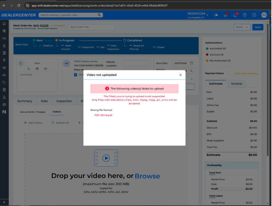The height and width of the screenshot is (206, 272).
Task: Click the browser address bar URL
Action: point(100,6)
